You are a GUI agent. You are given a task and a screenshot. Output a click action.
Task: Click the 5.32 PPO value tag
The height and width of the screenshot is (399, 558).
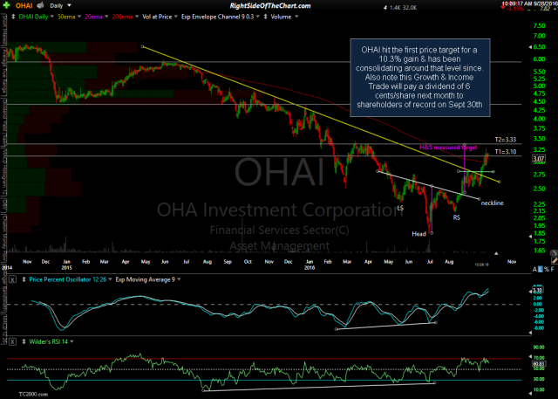pyautogui.click(x=538, y=290)
